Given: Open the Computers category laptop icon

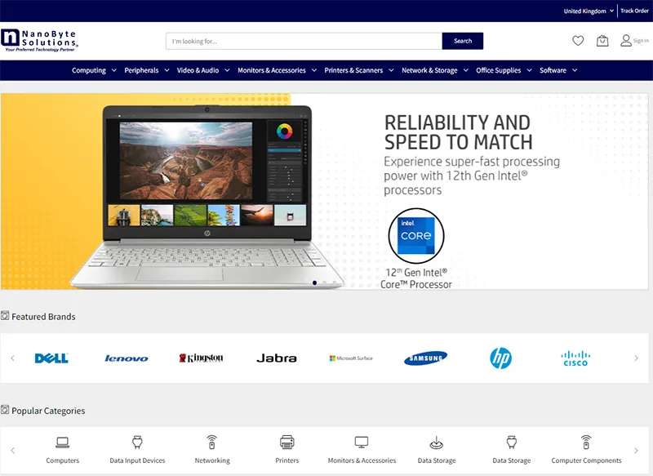Looking at the screenshot, I should coord(63,443).
